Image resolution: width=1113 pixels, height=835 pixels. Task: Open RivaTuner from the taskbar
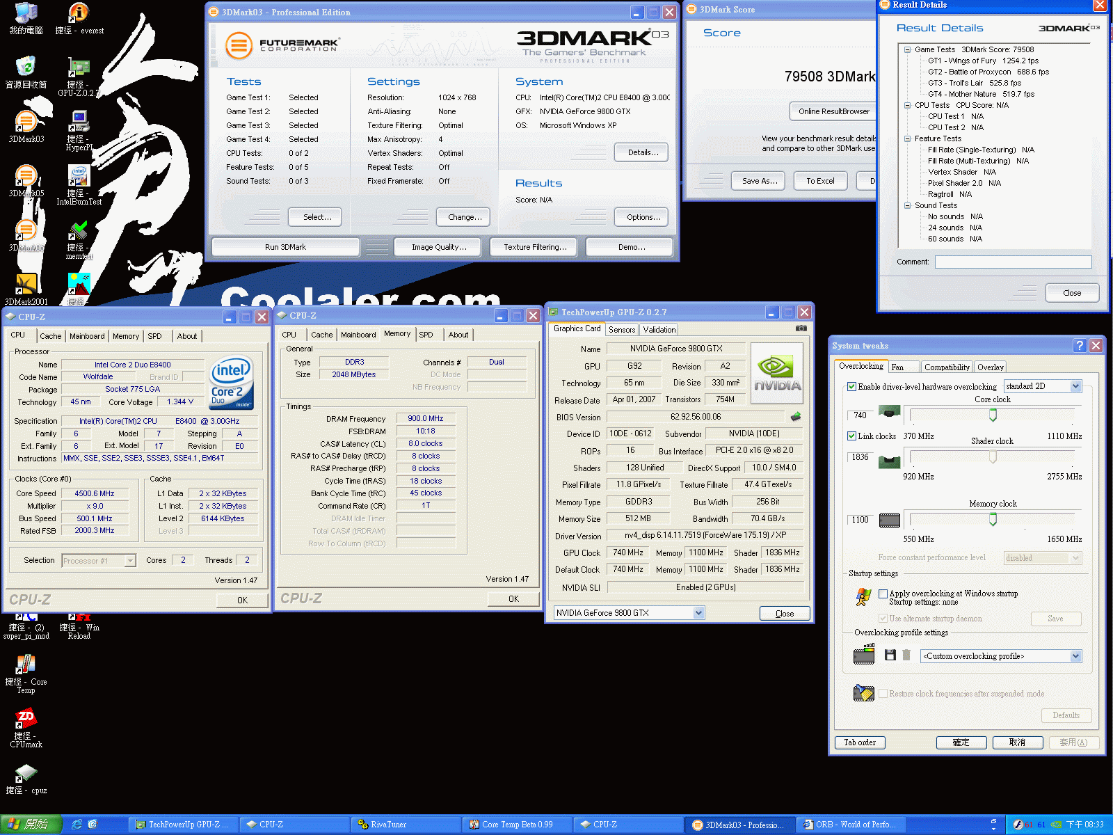pos(406,825)
